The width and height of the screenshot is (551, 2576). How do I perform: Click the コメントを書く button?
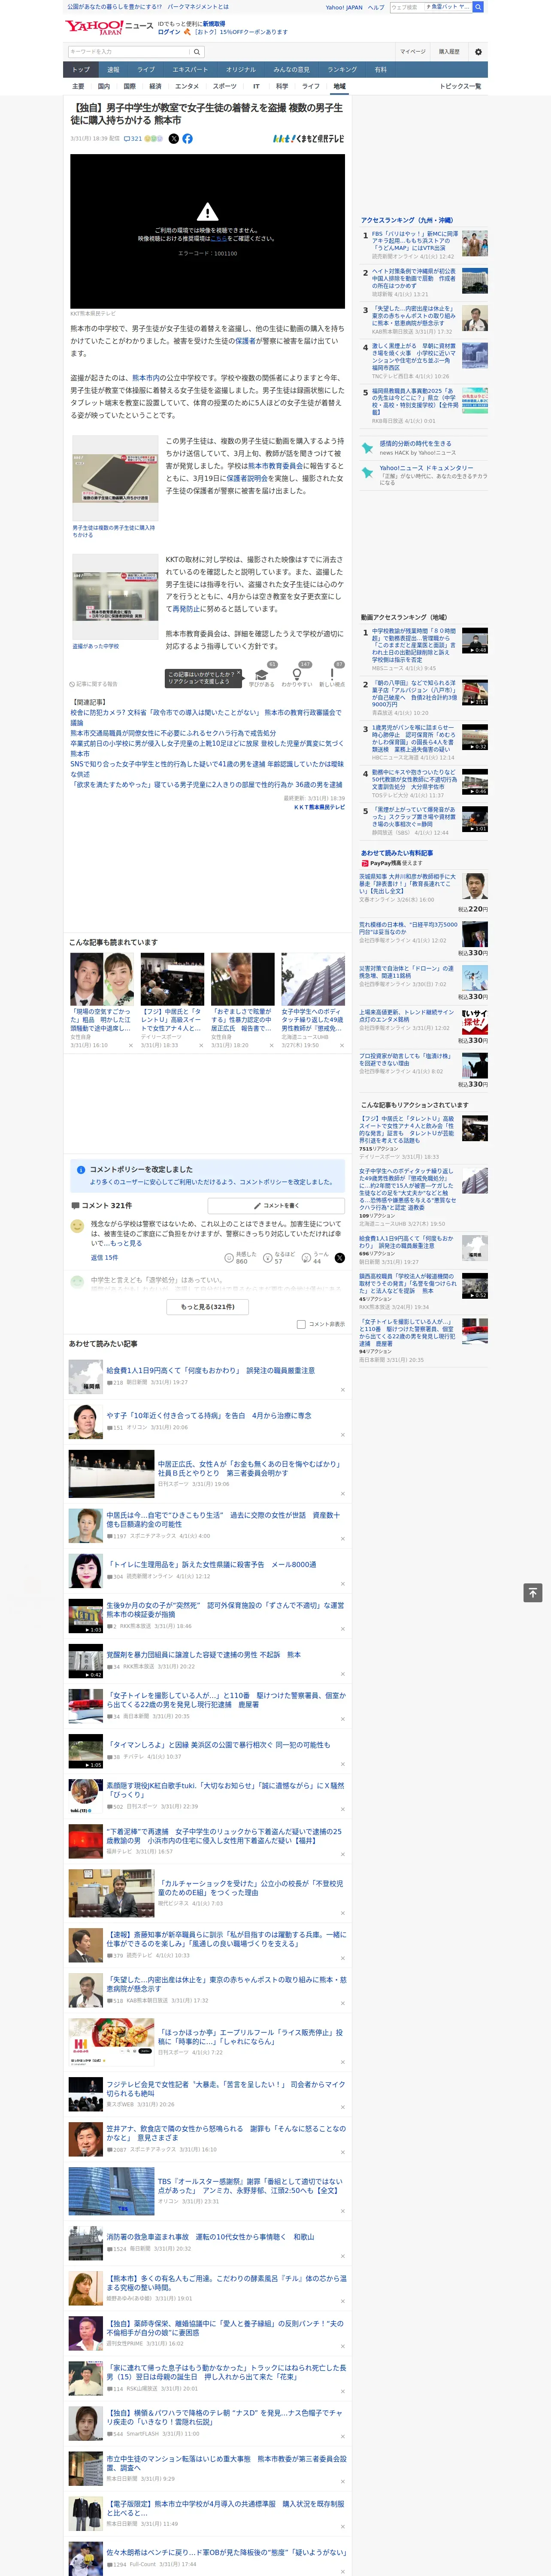(276, 1206)
